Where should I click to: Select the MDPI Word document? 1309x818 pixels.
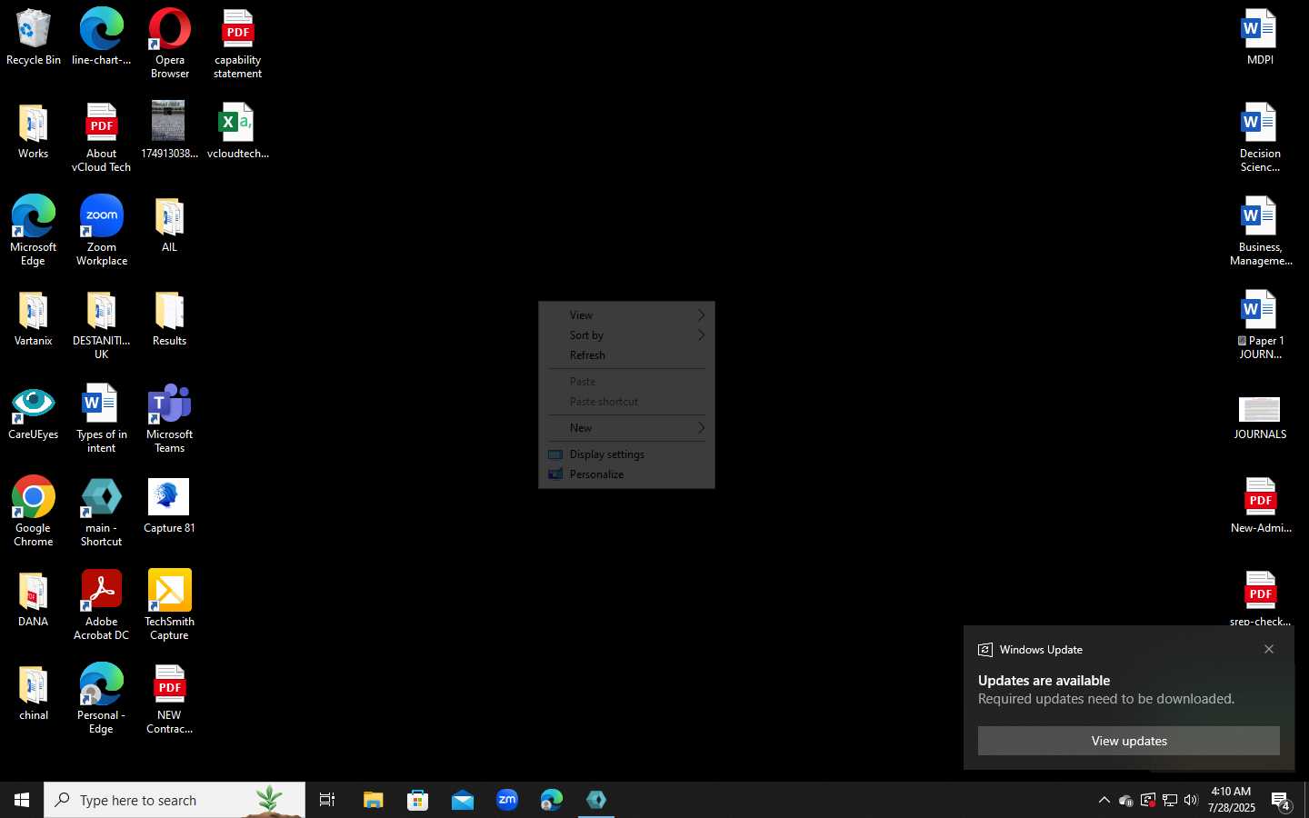[x=1260, y=37]
